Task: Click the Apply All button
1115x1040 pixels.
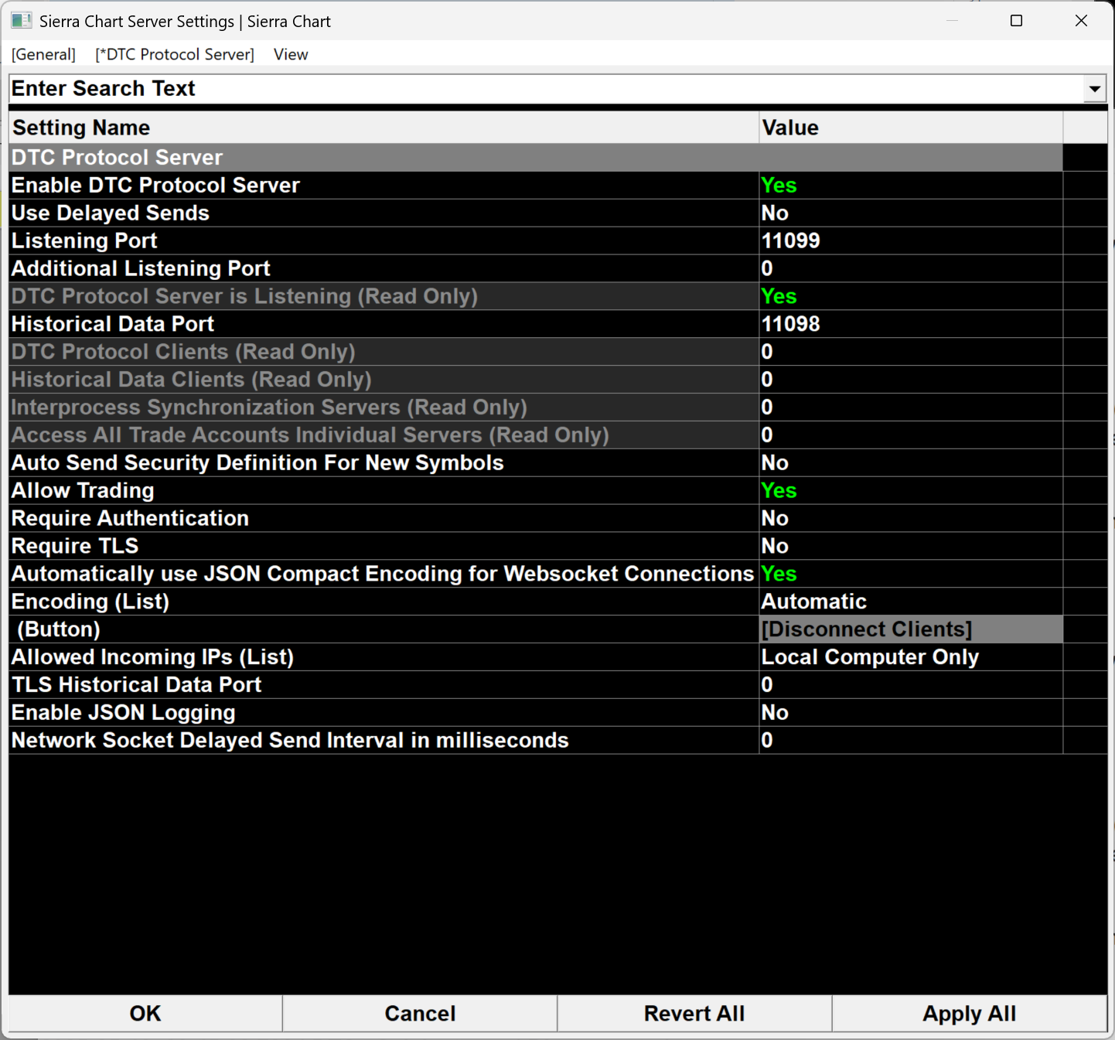Action: 969,1014
